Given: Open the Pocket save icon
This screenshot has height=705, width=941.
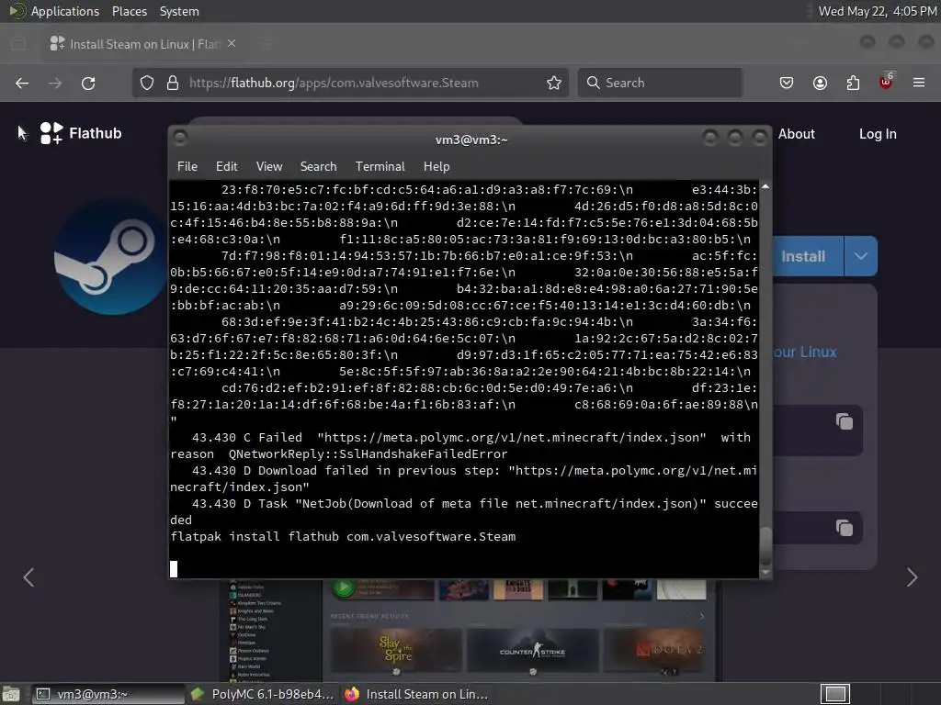Looking at the screenshot, I should coord(787,83).
